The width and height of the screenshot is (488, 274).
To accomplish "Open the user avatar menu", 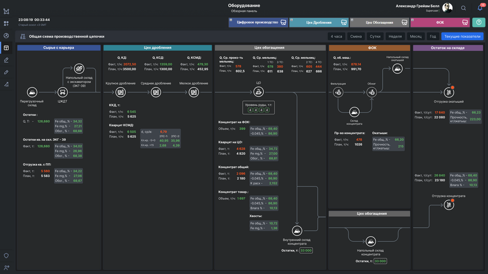I will tap(448, 8).
